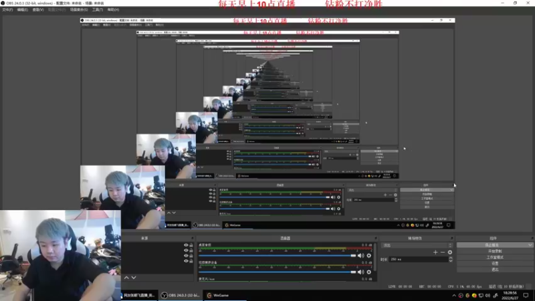Toggle the lock on the second source row

coord(191,250)
